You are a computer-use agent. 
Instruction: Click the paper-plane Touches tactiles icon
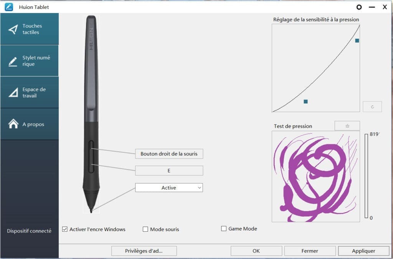pos(13,29)
